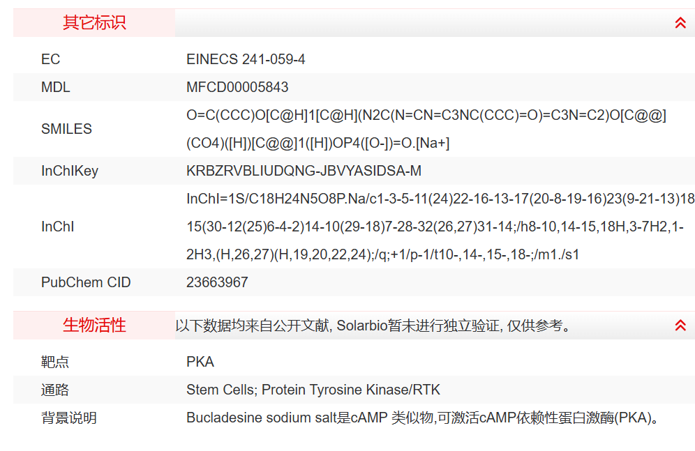This screenshot has height=451, width=695.
Task: Click the PKA target value
Action: click(x=200, y=362)
